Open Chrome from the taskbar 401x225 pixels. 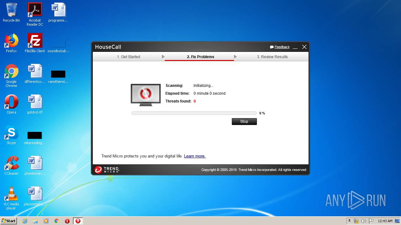[57, 221]
